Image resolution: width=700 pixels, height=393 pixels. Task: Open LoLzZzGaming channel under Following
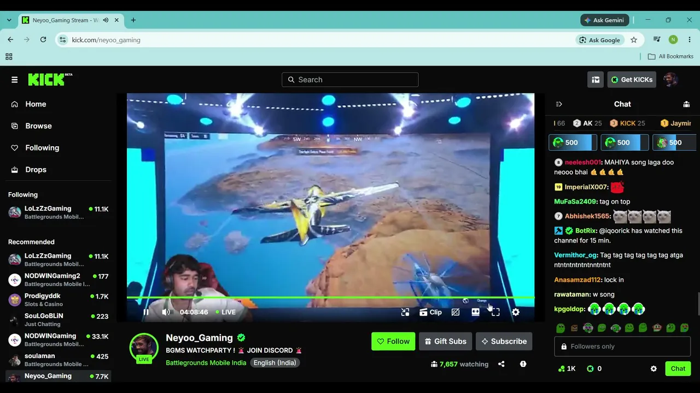pyautogui.click(x=59, y=212)
